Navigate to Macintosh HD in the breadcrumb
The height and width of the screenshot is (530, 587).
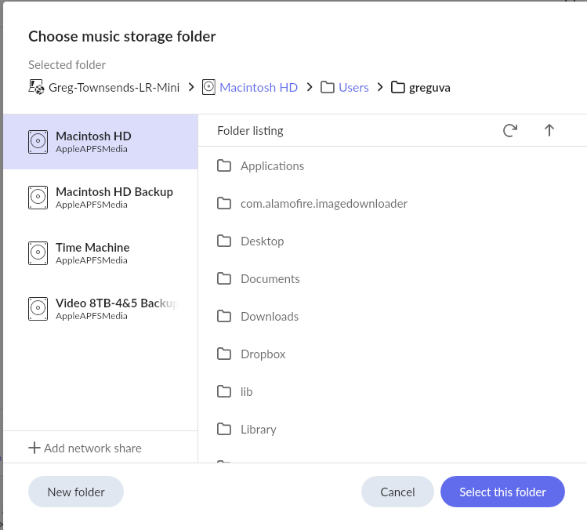tap(259, 87)
